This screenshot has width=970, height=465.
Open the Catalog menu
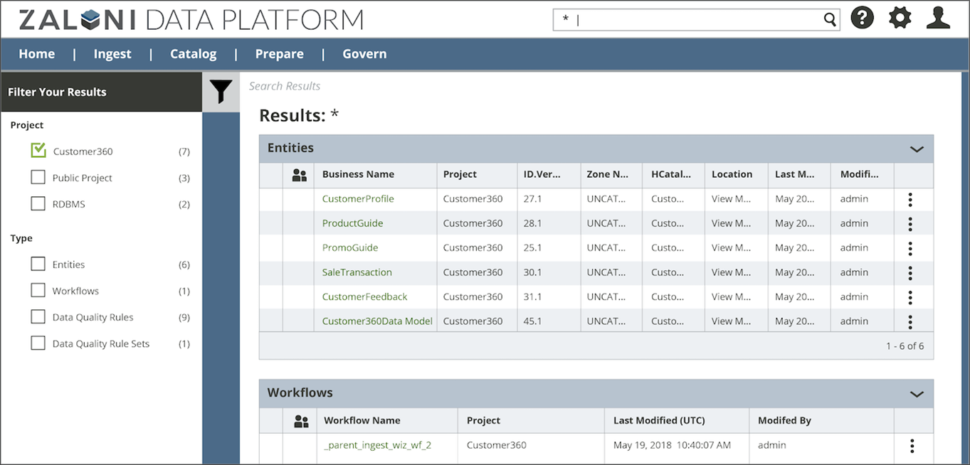click(x=193, y=54)
